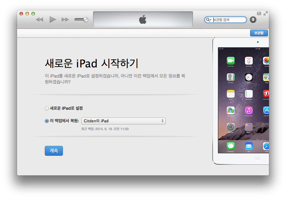This screenshot has height=199, width=286.
Task: Click the play button
Action: tap(53, 19)
